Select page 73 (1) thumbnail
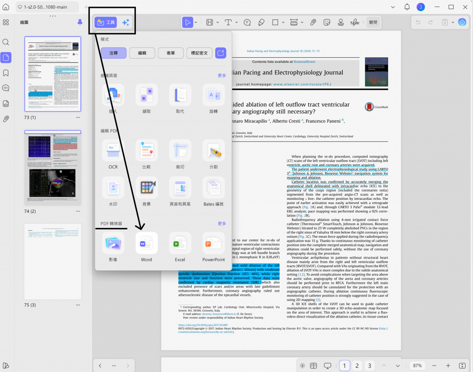 tap(53, 74)
